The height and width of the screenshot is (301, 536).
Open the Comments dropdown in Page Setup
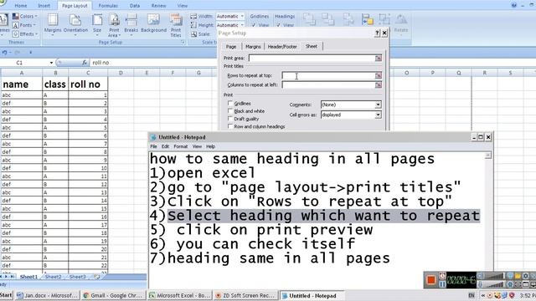[x=378, y=105]
